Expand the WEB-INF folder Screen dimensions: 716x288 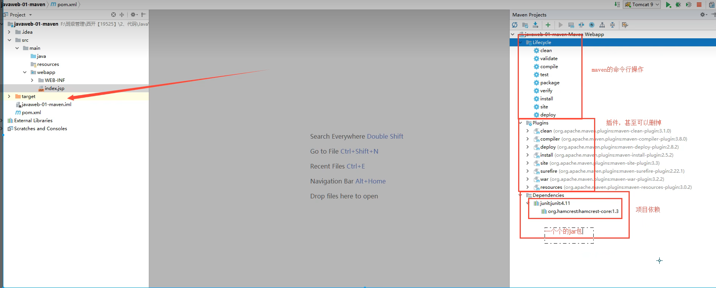(x=32, y=80)
